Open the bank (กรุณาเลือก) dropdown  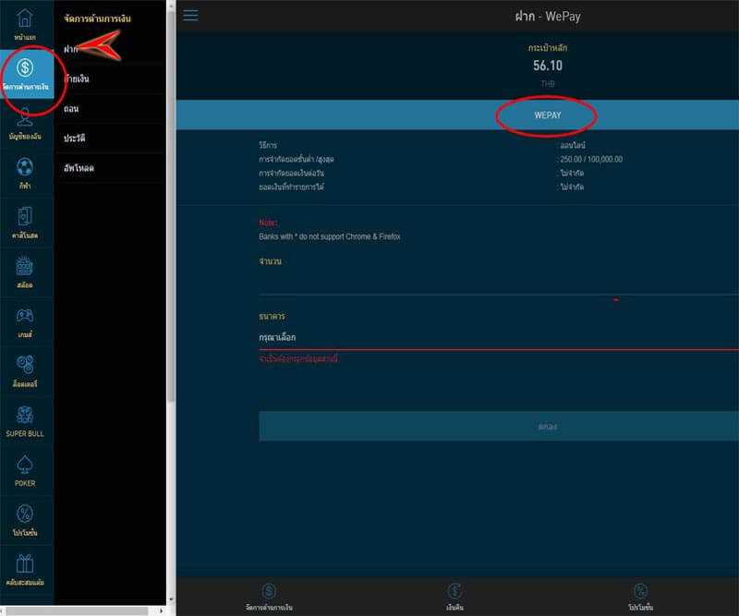(499, 337)
